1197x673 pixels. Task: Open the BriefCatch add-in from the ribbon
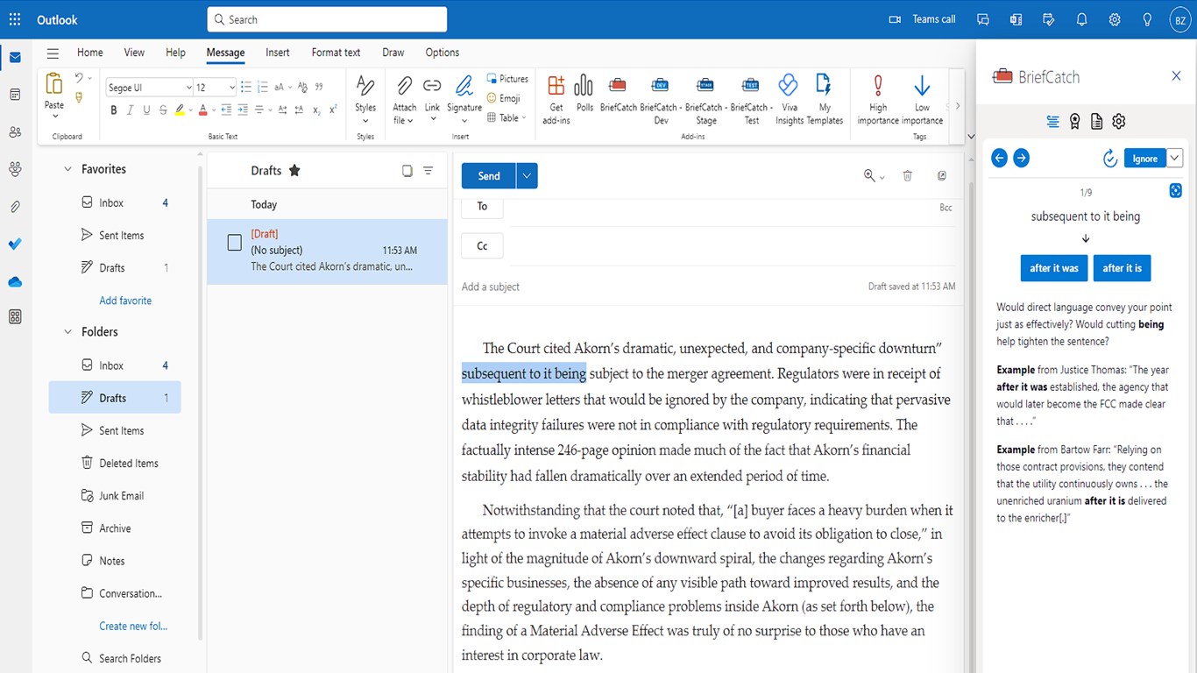click(x=618, y=95)
